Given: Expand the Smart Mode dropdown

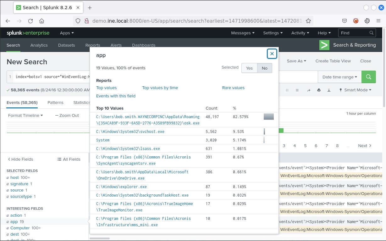Looking at the screenshot, I should point(355,90).
